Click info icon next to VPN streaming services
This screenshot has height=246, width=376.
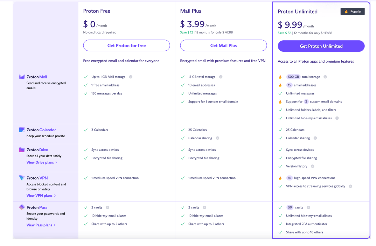(x=350, y=187)
